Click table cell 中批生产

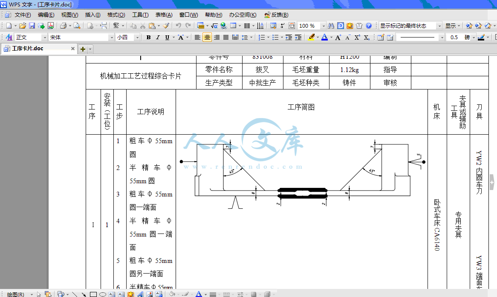[263, 83]
